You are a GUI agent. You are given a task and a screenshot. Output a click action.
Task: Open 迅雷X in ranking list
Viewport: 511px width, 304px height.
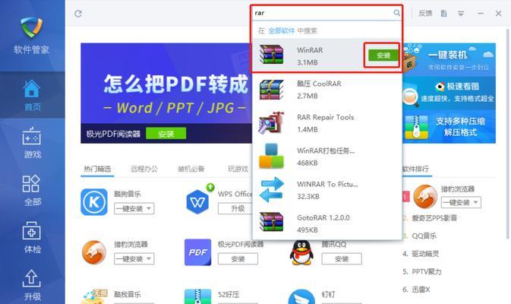point(421,290)
